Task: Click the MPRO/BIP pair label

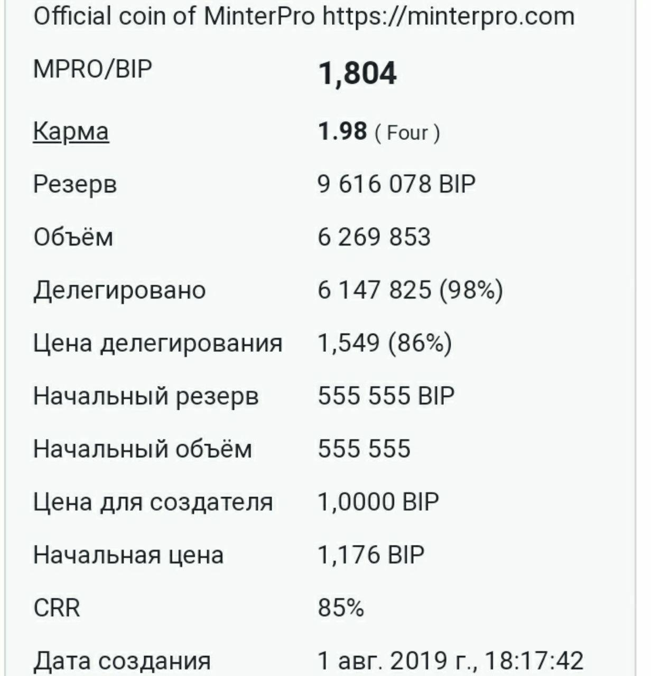Action: point(92,69)
